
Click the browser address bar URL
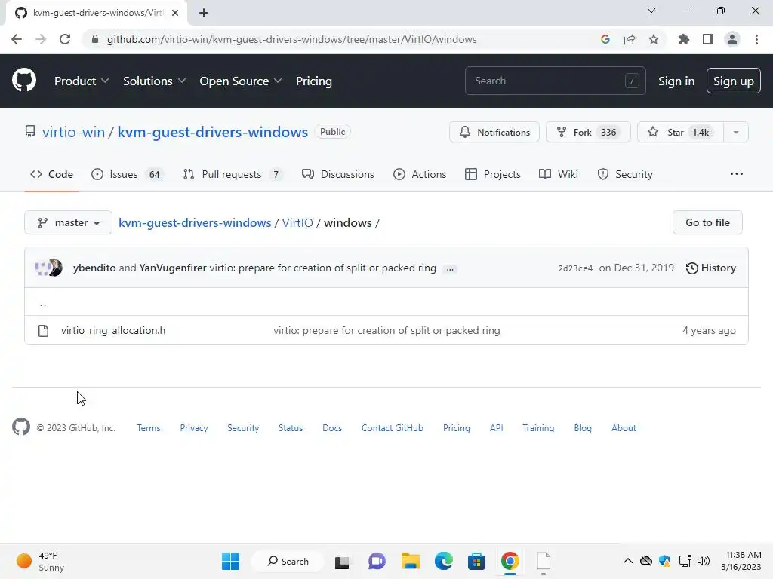click(291, 39)
